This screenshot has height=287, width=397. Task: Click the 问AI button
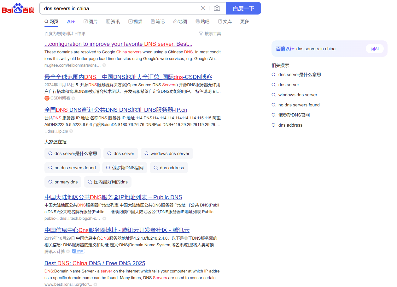375,49
